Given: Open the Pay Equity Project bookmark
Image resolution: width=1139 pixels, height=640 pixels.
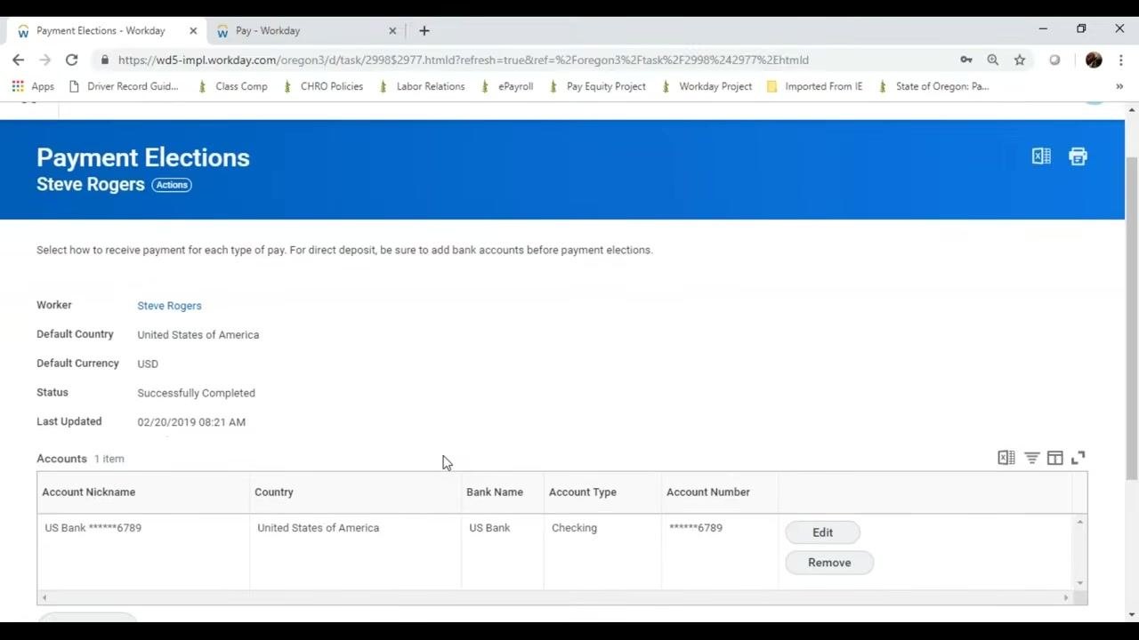Looking at the screenshot, I should pyautogui.click(x=597, y=86).
